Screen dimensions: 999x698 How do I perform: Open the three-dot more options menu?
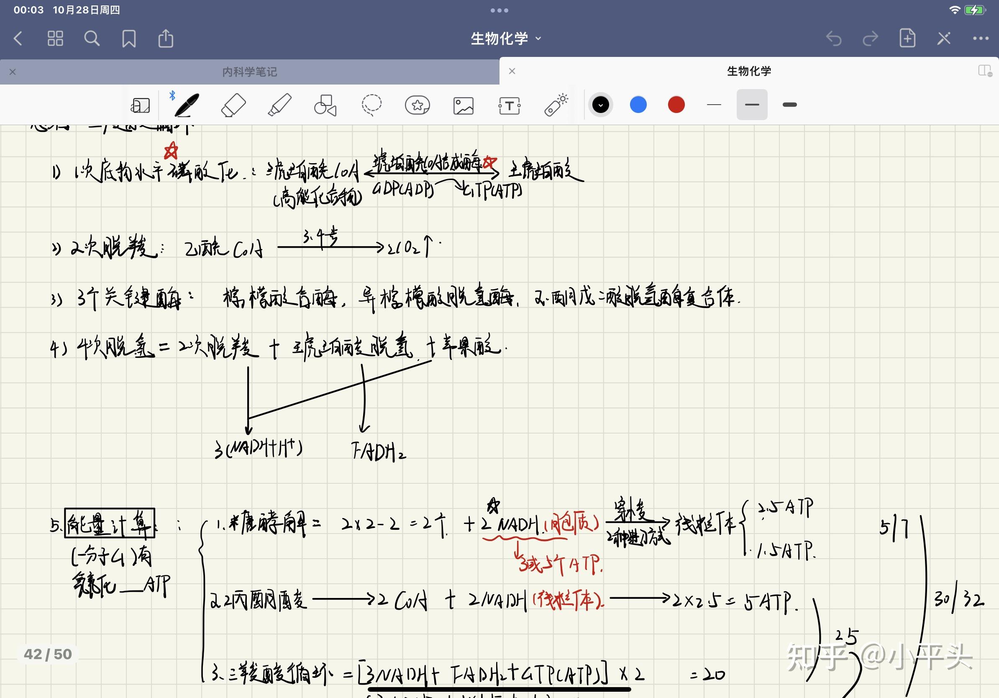pyautogui.click(x=981, y=39)
